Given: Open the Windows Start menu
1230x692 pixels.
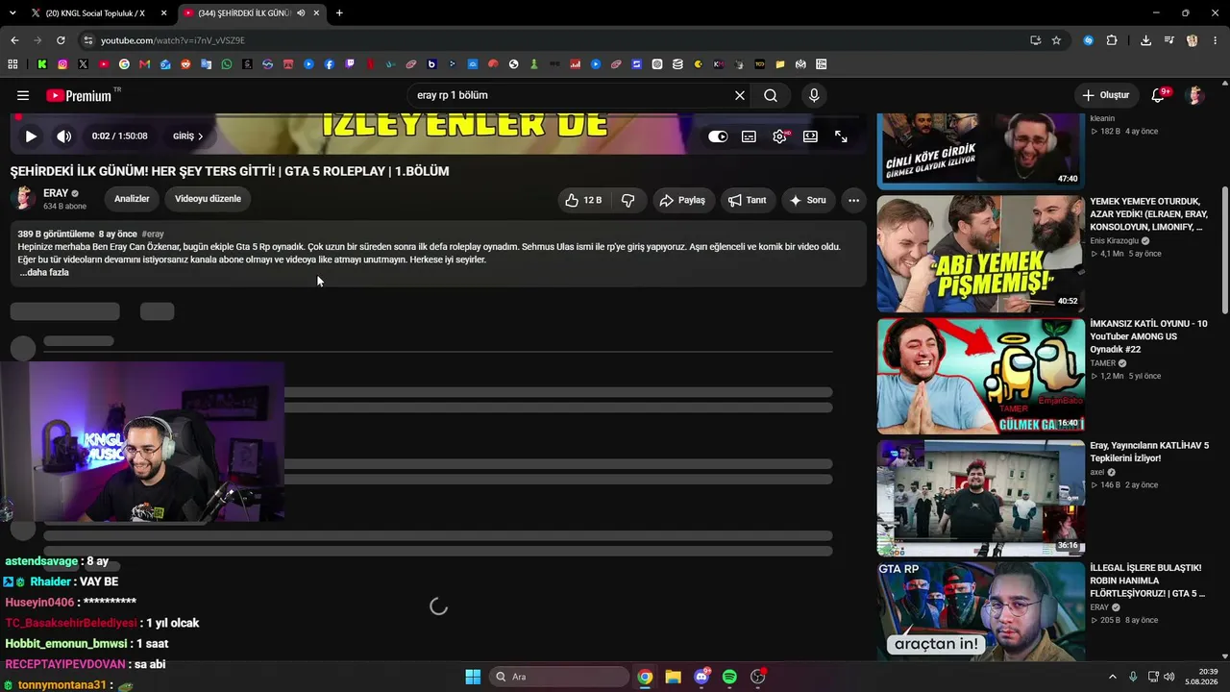Looking at the screenshot, I should [473, 677].
